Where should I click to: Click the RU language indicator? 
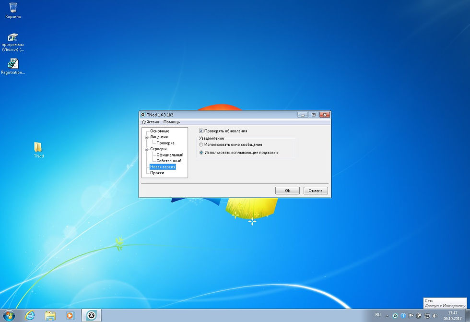(x=378, y=315)
